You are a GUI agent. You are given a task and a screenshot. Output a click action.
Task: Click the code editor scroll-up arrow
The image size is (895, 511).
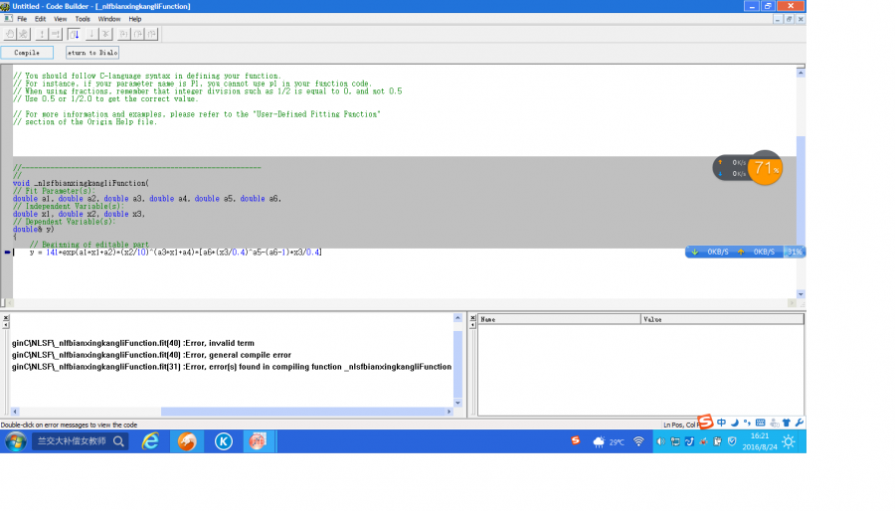pos(801,73)
